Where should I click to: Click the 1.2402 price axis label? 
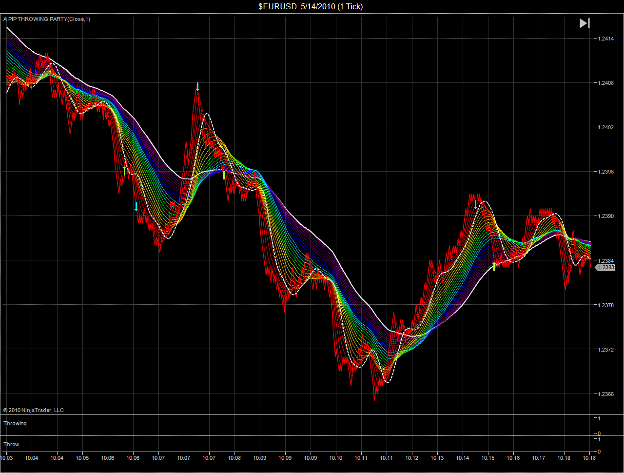[606, 127]
